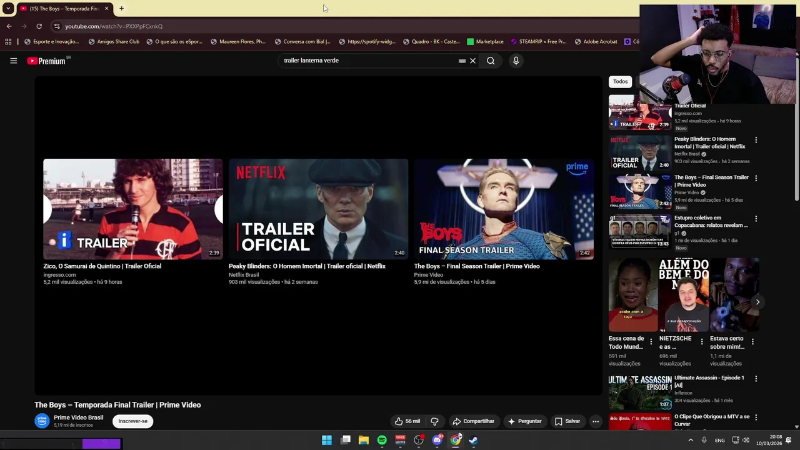
Task: Play Zico Samurai de Quintino endscreen thumbnail
Action: [132, 209]
